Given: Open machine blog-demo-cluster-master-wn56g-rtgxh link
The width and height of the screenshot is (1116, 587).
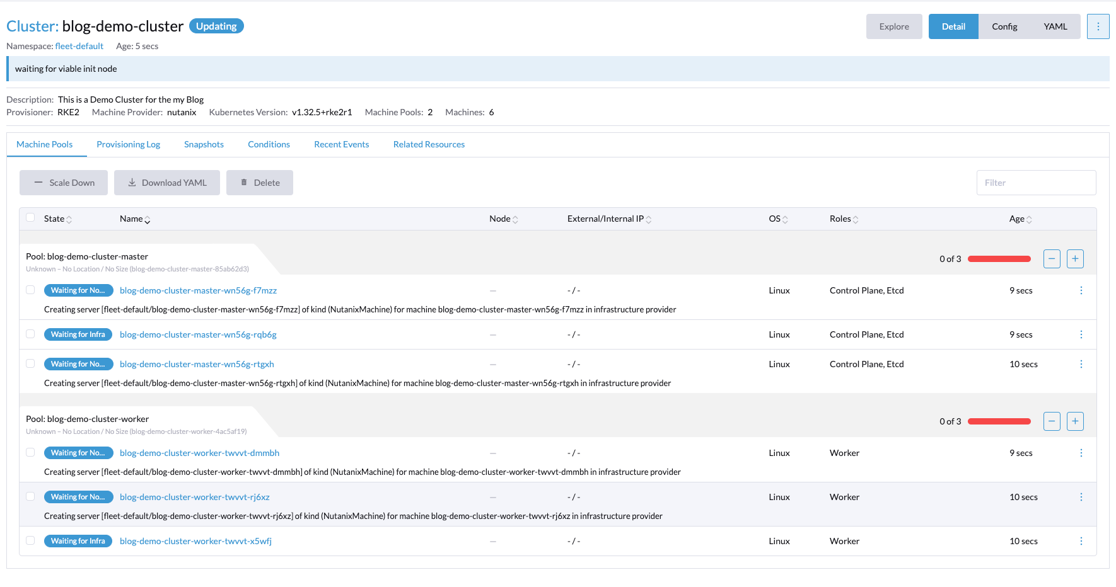Looking at the screenshot, I should [197, 364].
